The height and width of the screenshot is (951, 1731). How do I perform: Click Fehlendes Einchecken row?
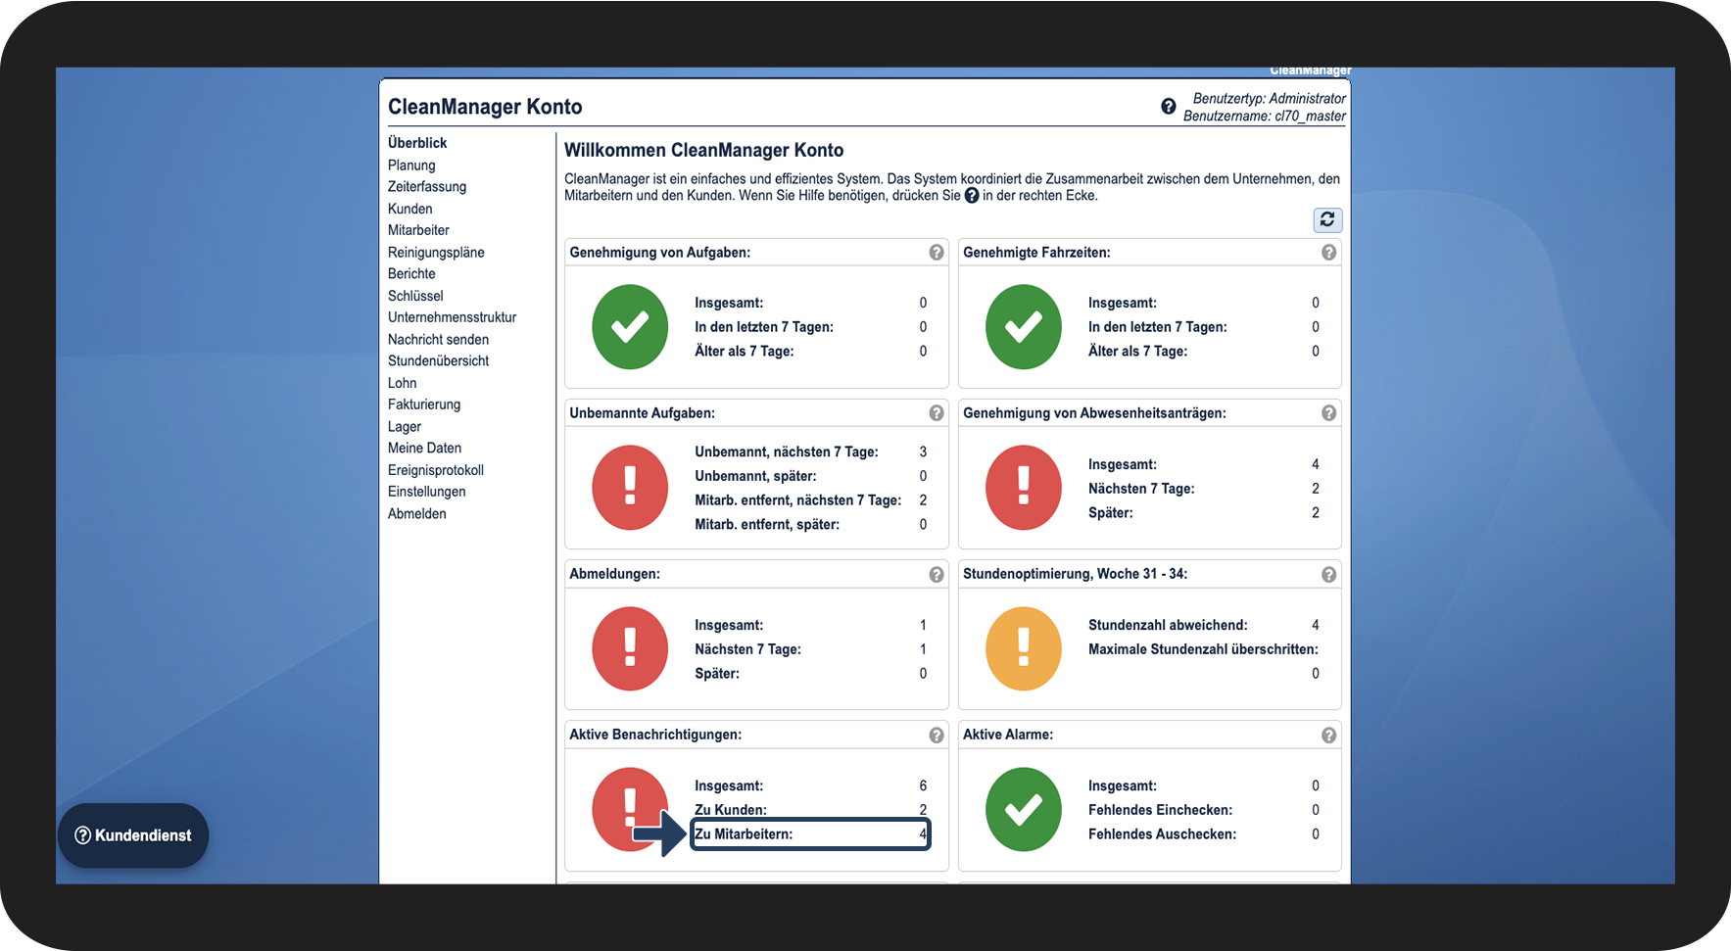point(1203,810)
